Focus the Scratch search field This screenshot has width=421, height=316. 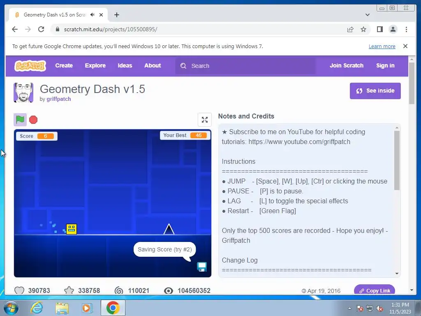point(245,66)
